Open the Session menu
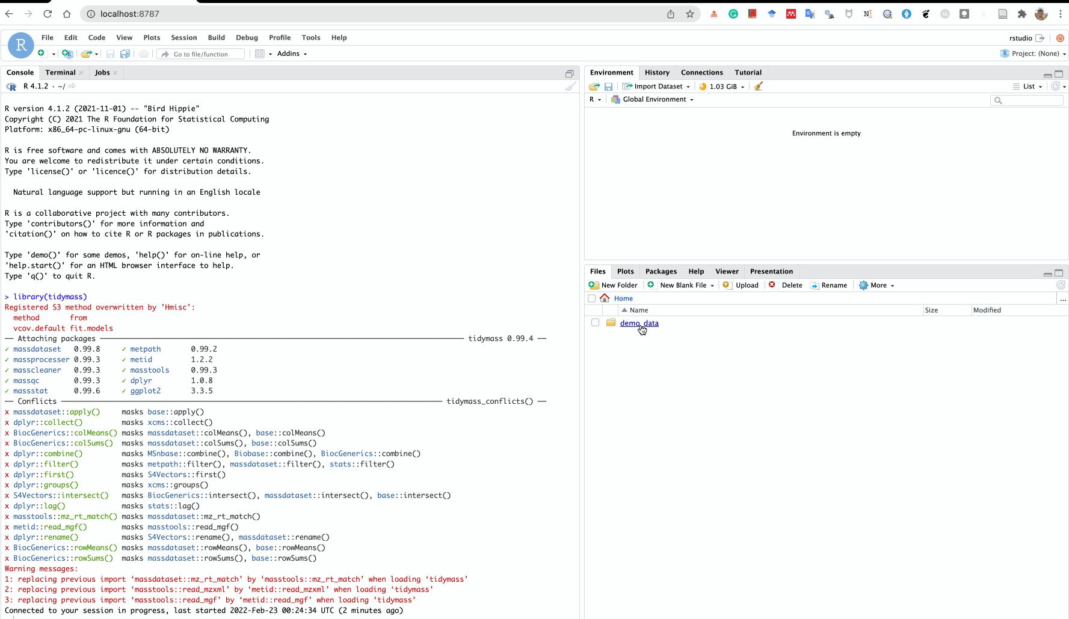The height and width of the screenshot is (619, 1069). 183,37
